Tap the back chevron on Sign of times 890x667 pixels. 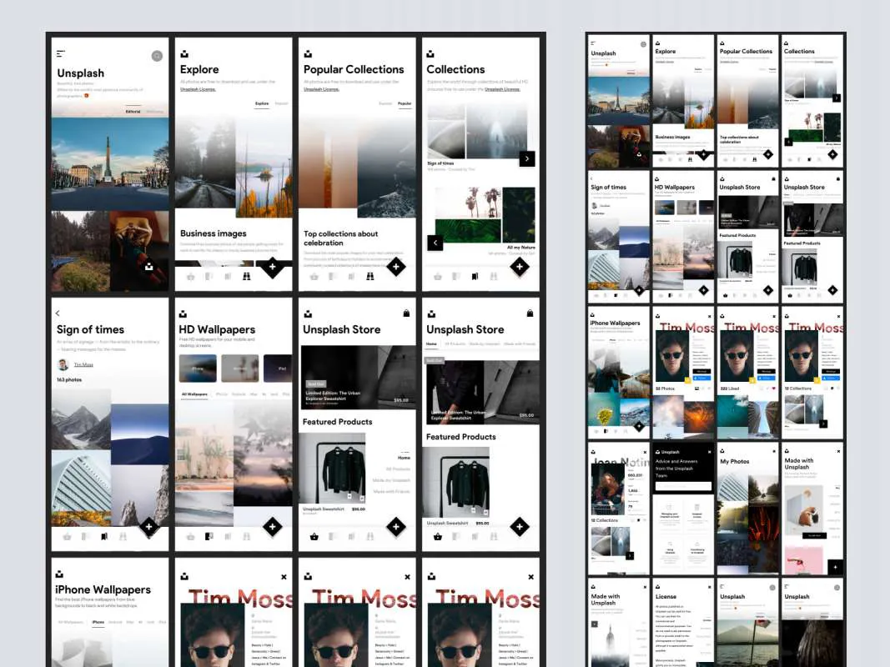[x=58, y=313]
